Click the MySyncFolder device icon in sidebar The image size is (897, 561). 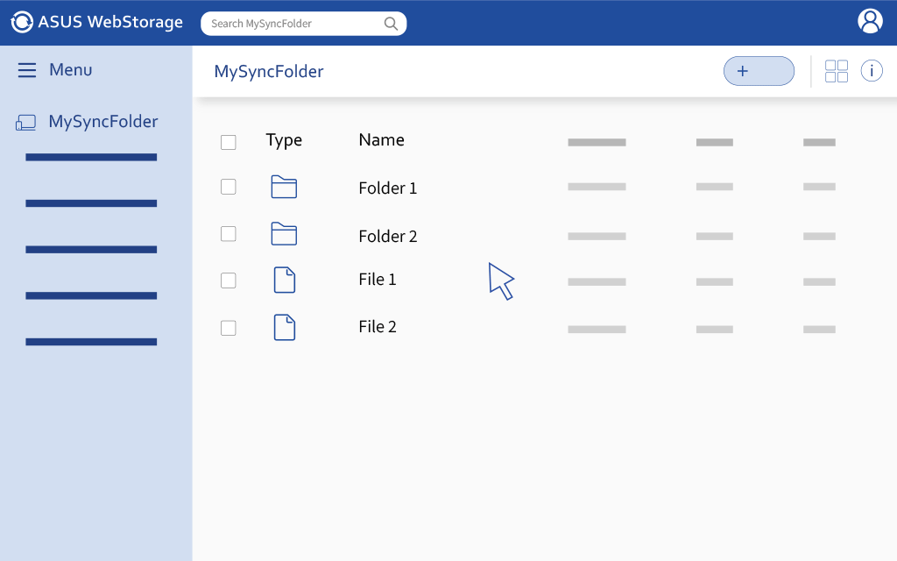[x=25, y=123]
